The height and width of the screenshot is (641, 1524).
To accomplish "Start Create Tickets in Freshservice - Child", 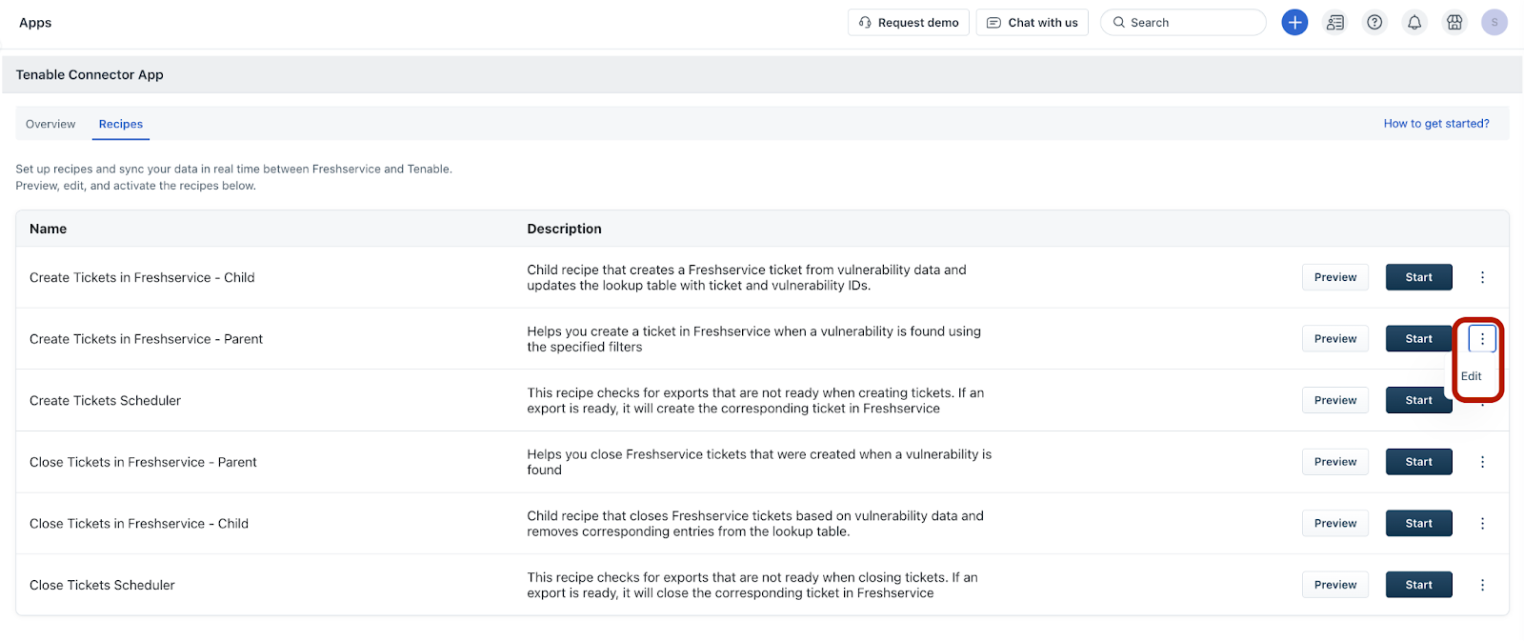I will pyautogui.click(x=1418, y=277).
